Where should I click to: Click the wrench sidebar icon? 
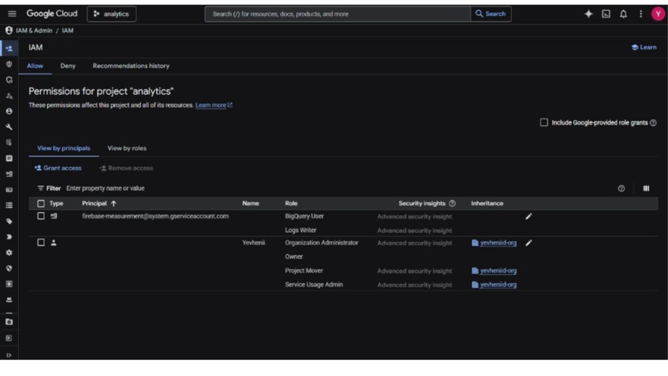9,127
